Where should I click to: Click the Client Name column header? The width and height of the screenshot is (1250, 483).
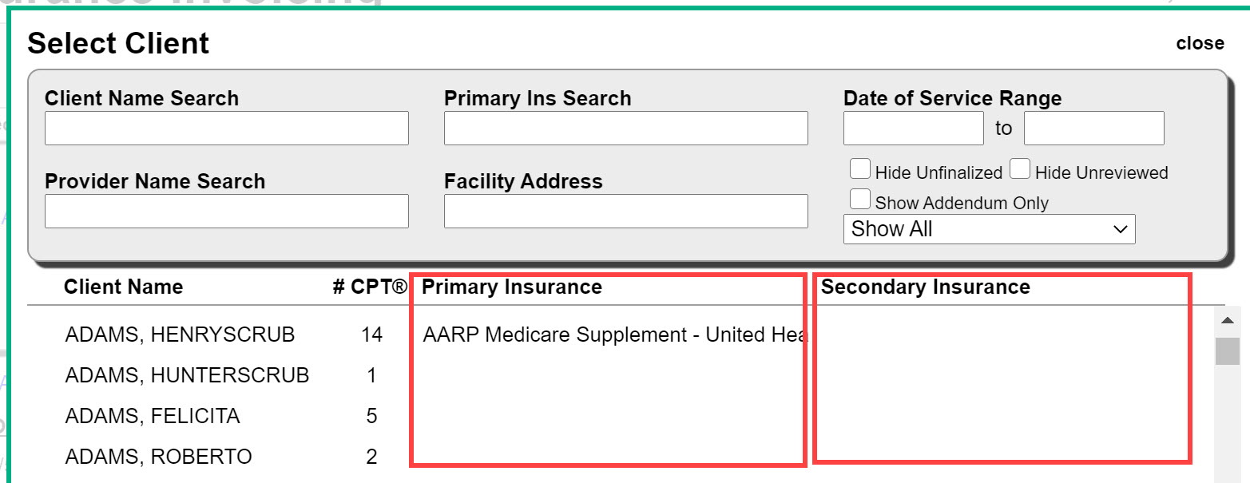point(123,287)
